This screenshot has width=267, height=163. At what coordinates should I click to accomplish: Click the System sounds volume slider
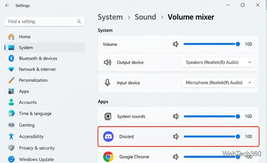[x=212, y=117]
